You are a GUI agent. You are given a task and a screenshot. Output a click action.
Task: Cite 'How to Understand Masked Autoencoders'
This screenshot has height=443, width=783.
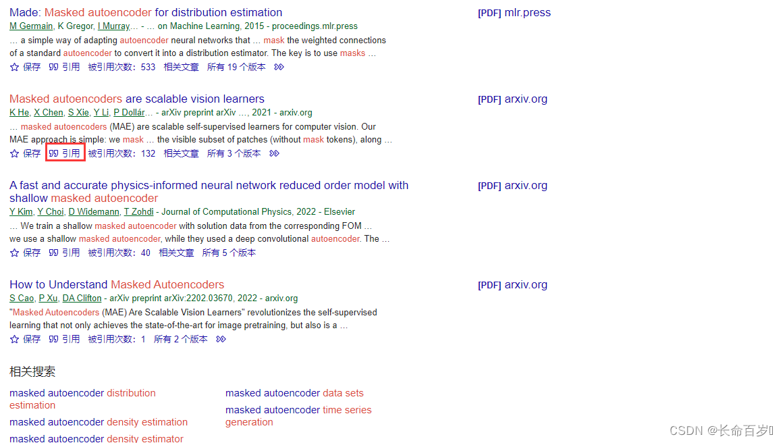[x=64, y=339]
